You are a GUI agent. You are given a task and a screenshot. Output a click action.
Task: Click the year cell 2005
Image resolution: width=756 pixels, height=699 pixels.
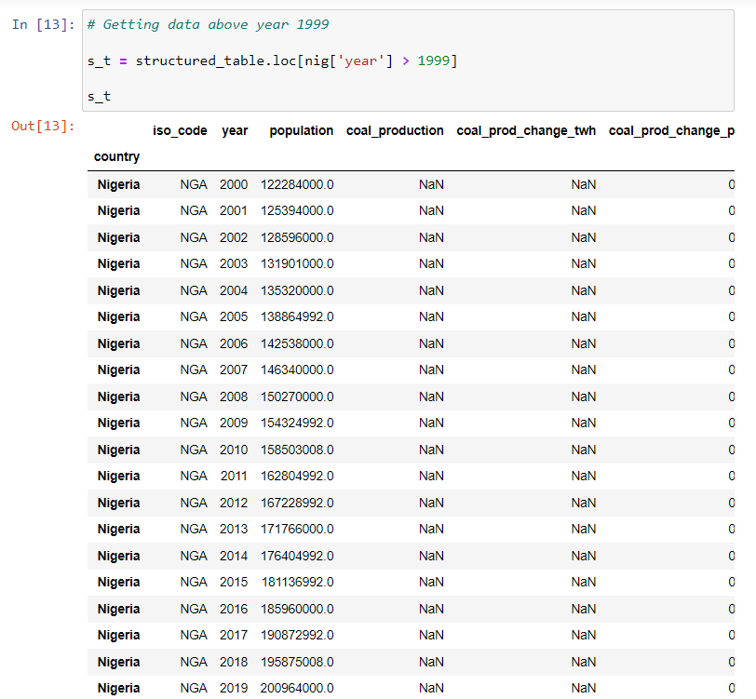[234, 316]
